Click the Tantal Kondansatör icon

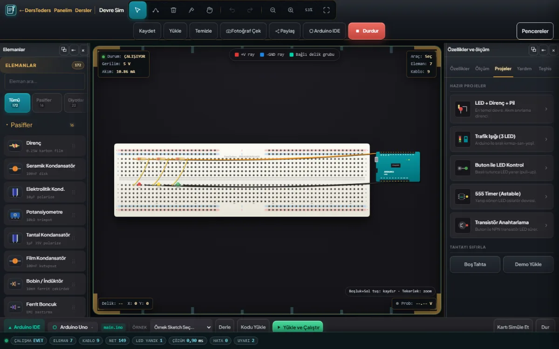pyautogui.click(x=15, y=238)
